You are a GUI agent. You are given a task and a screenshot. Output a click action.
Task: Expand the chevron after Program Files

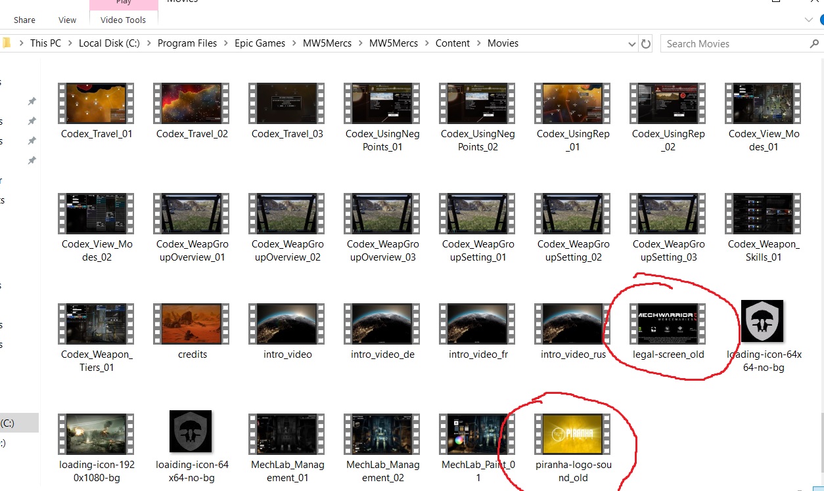tap(225, 43)
